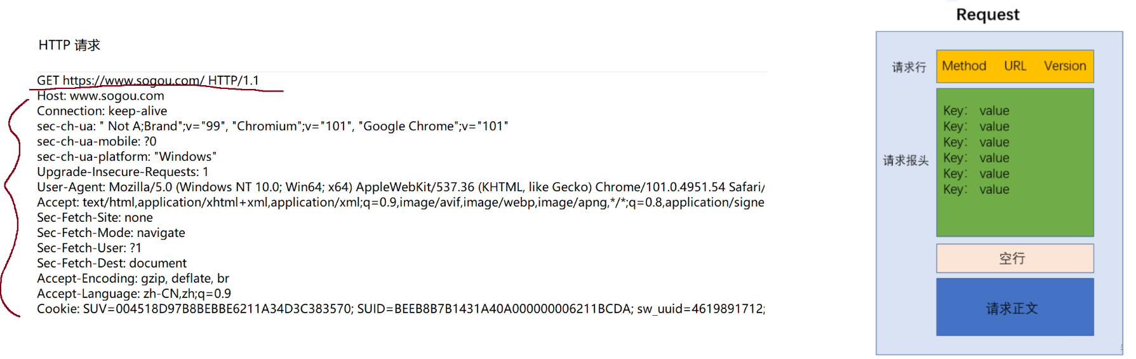Click the Accept-Encoding: gzip, deflate, br line
1136x359 pixels.
[133, 279]
